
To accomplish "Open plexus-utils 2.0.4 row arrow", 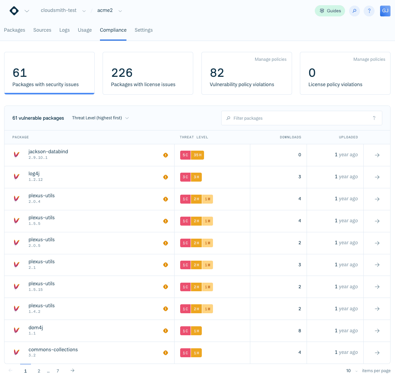I will 377,199.
